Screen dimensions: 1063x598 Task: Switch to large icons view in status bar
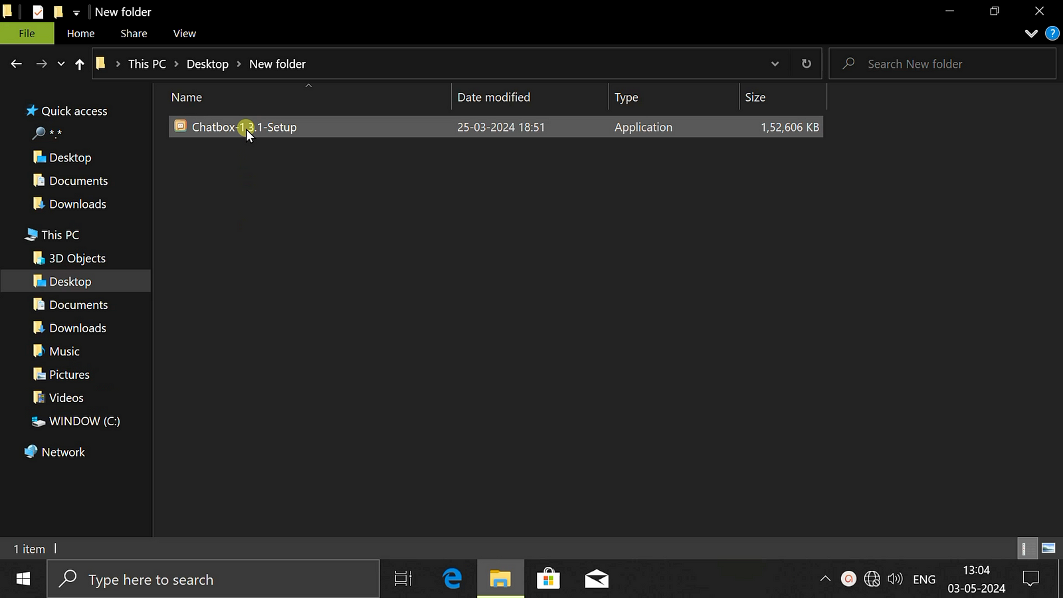[x=1048, y=548]
